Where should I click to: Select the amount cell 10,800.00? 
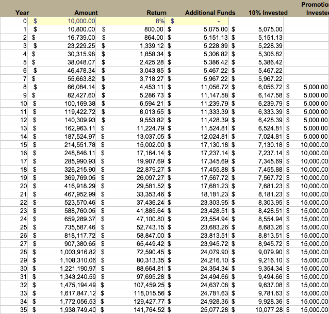click(62, 29)
